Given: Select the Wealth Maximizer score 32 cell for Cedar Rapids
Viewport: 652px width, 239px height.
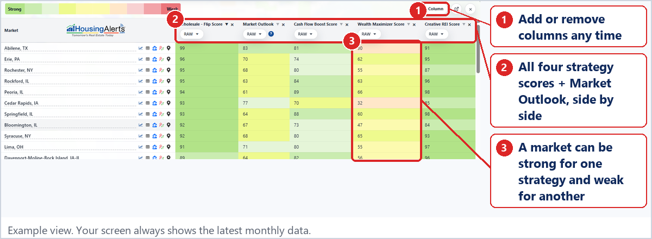Looking at the screenshot, I should click(386, 103).
